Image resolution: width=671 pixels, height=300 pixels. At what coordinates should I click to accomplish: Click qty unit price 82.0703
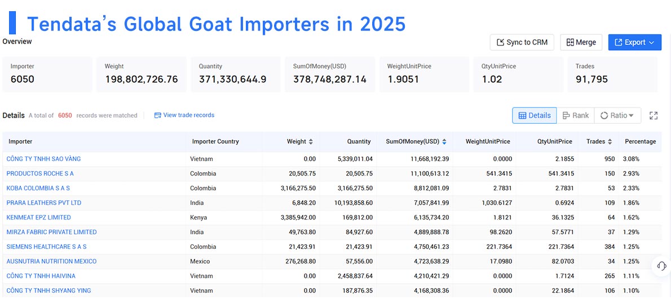coord(562,261)
